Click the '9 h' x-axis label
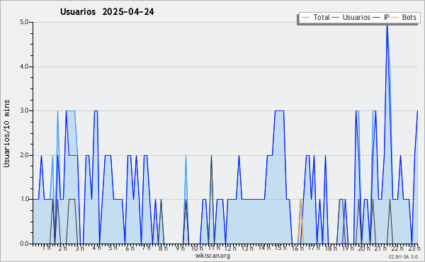This screenshot has width=425, height=262. [180, 249]
